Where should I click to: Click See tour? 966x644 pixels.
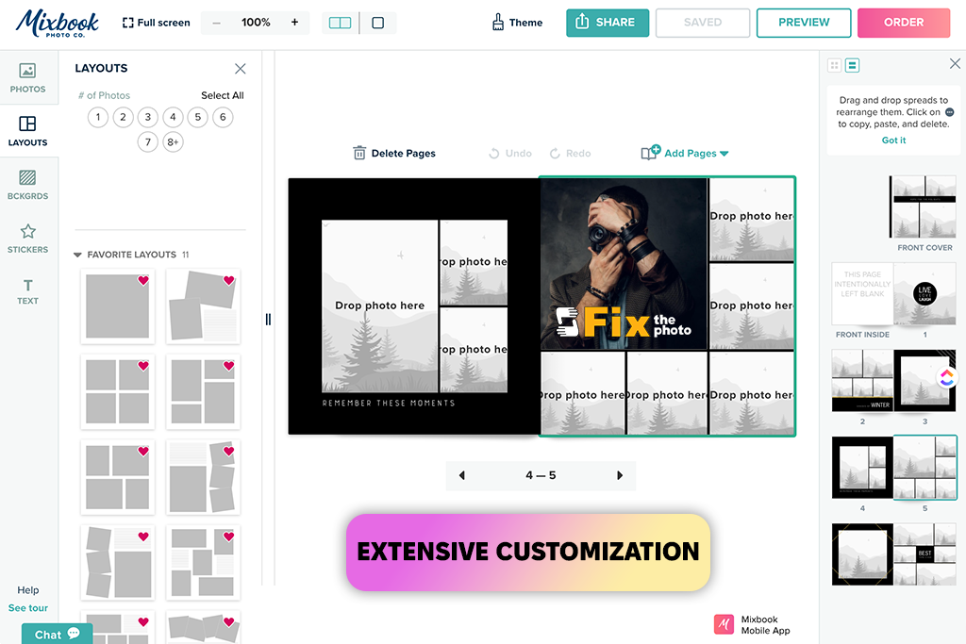tap(27, 607)
